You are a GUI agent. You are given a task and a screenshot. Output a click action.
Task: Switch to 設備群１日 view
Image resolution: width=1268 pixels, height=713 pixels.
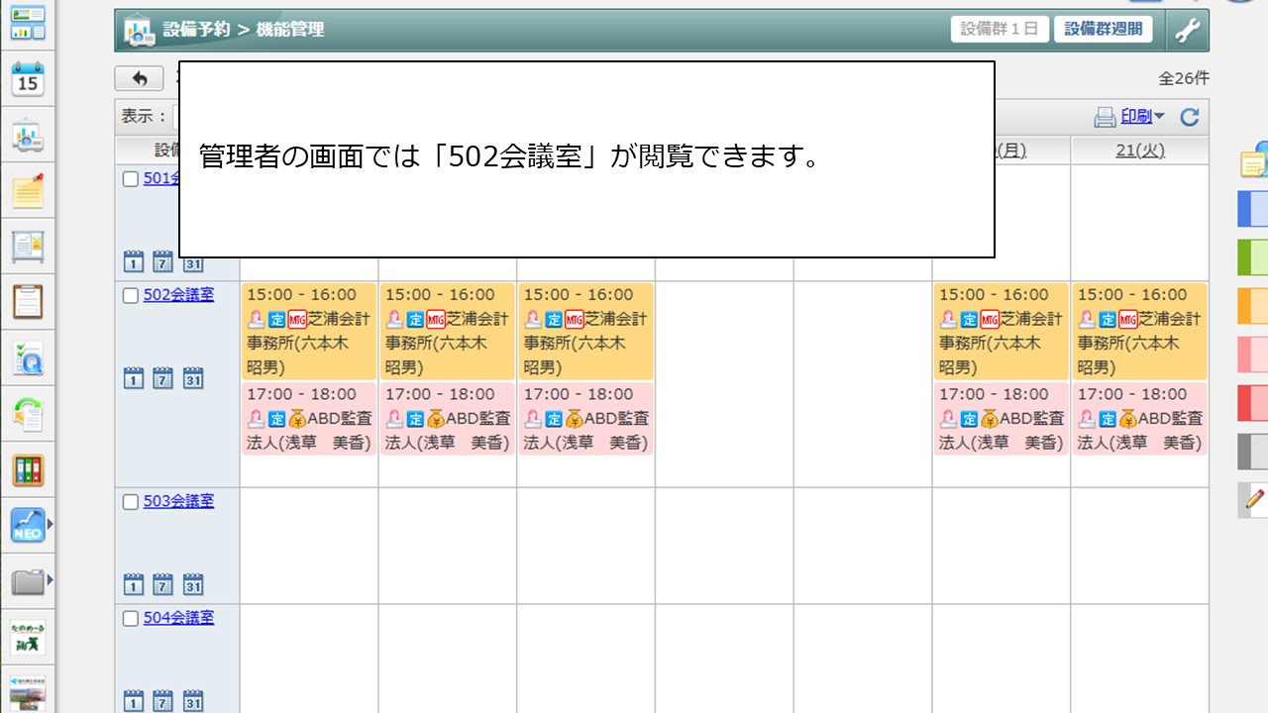[1000, 29]
